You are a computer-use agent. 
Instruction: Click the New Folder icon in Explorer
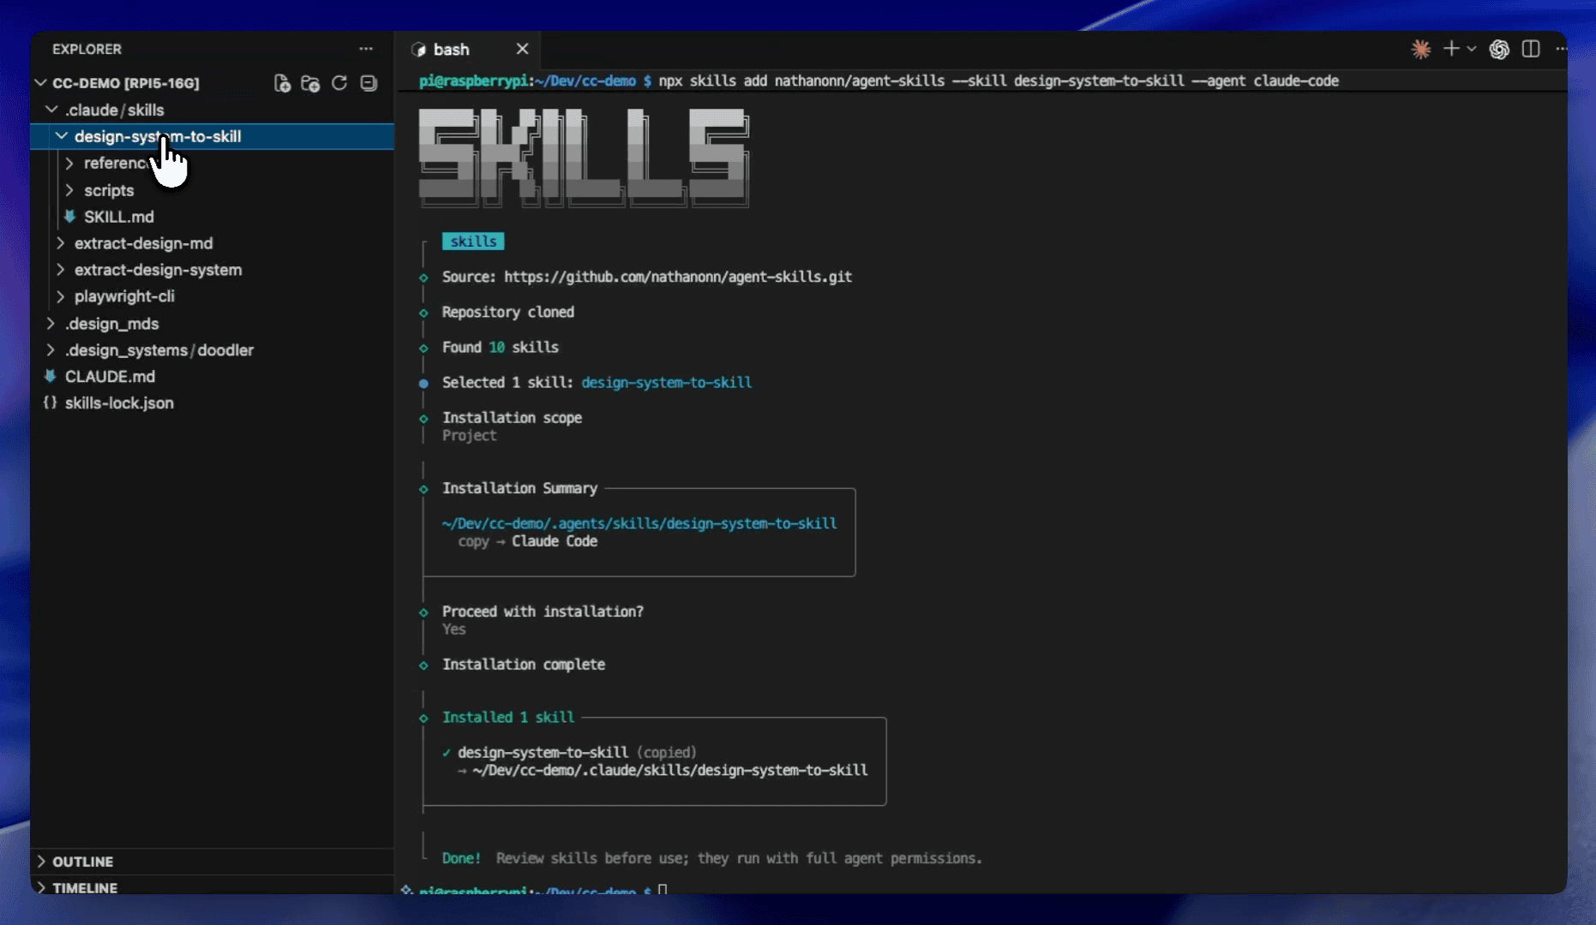[310, 83]
